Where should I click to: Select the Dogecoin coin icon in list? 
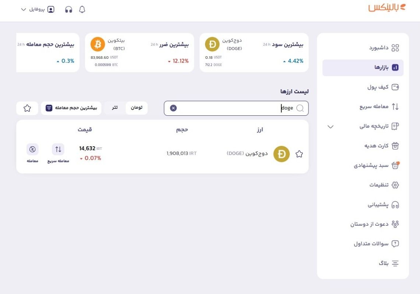pos(282,154)
